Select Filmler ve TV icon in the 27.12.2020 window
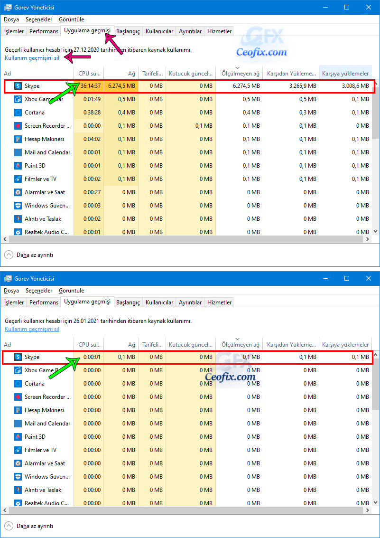Viewport: 380px width, 538px height. pos(18,179)
